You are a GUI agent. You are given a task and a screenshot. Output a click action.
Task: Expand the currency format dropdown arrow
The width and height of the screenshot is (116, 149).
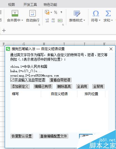pyautogui.click(x=51, y=12)
